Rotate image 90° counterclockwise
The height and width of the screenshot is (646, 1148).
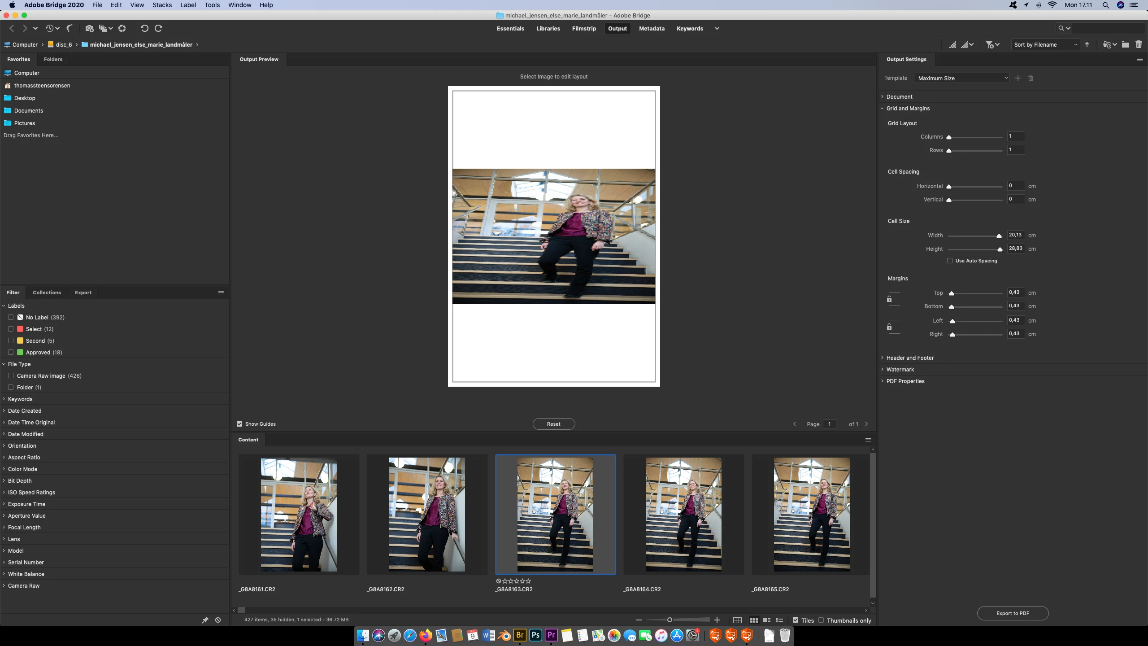coord(144,28)
